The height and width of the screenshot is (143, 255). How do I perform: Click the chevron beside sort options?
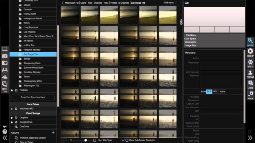pyautogui.click(x=123, y=140)
